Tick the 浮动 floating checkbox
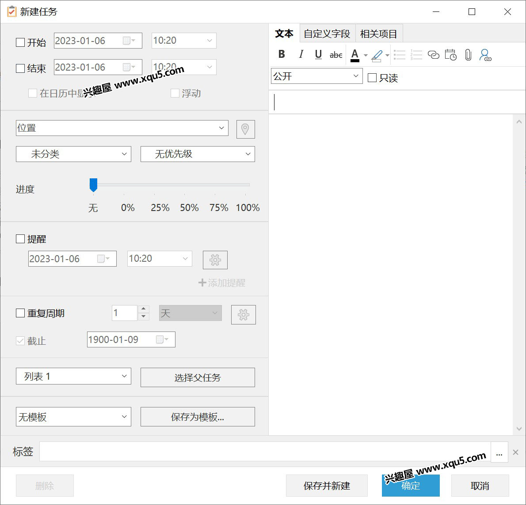Viewport: 526px width, 505px height. coord(175,93)
